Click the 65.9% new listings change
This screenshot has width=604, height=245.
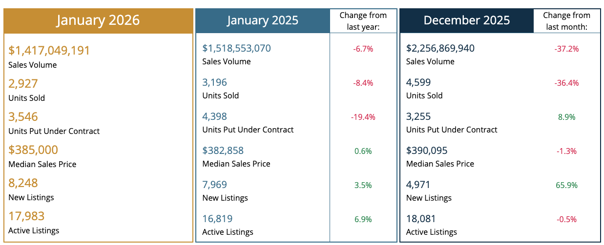(x=566, y=185)
